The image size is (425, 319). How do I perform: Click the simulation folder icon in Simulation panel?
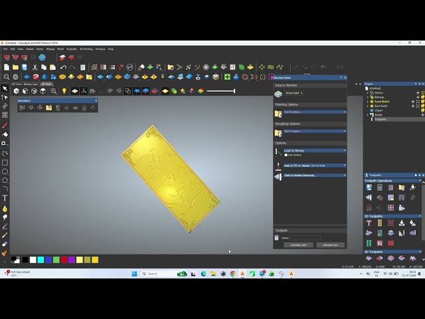(48, 108)
